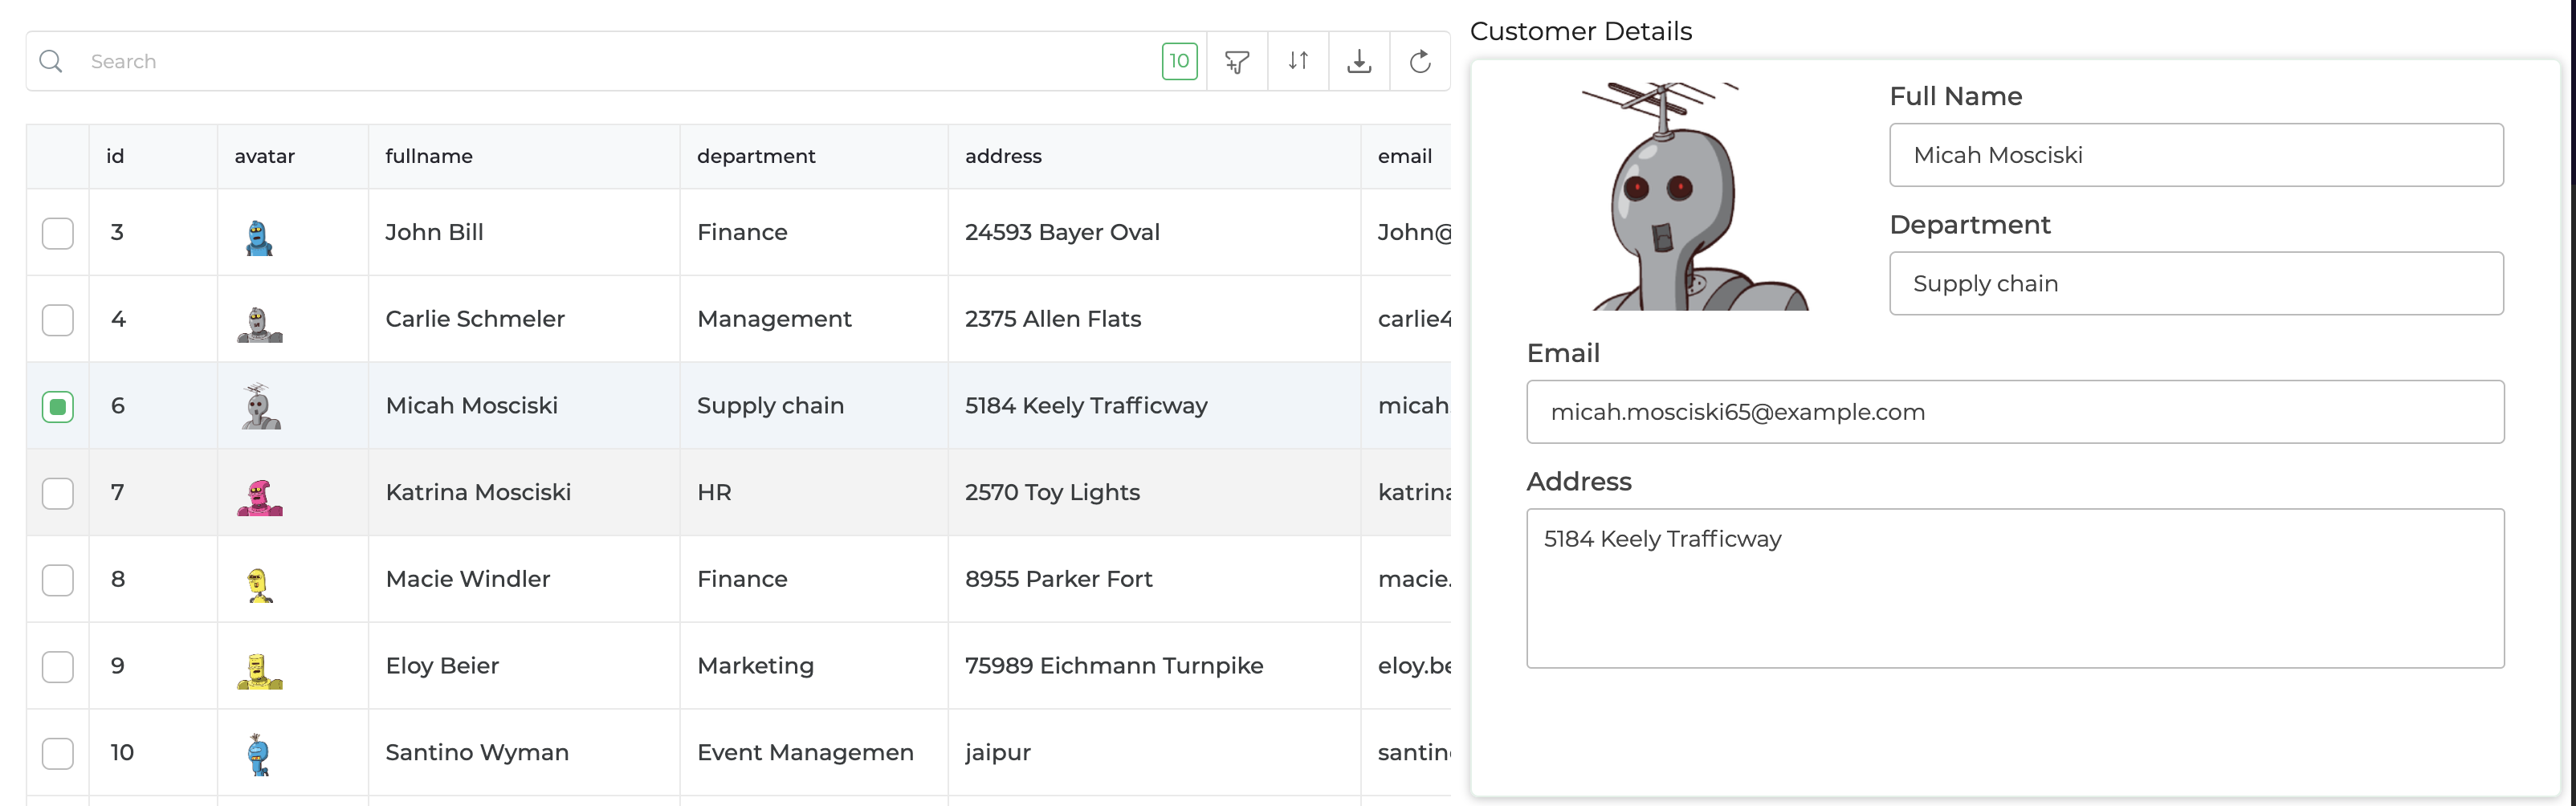The width and height of the screenshot is (2576, 806).
Task: Click address 75989 Eichmann Turnpike
Action: [1114, 666]
